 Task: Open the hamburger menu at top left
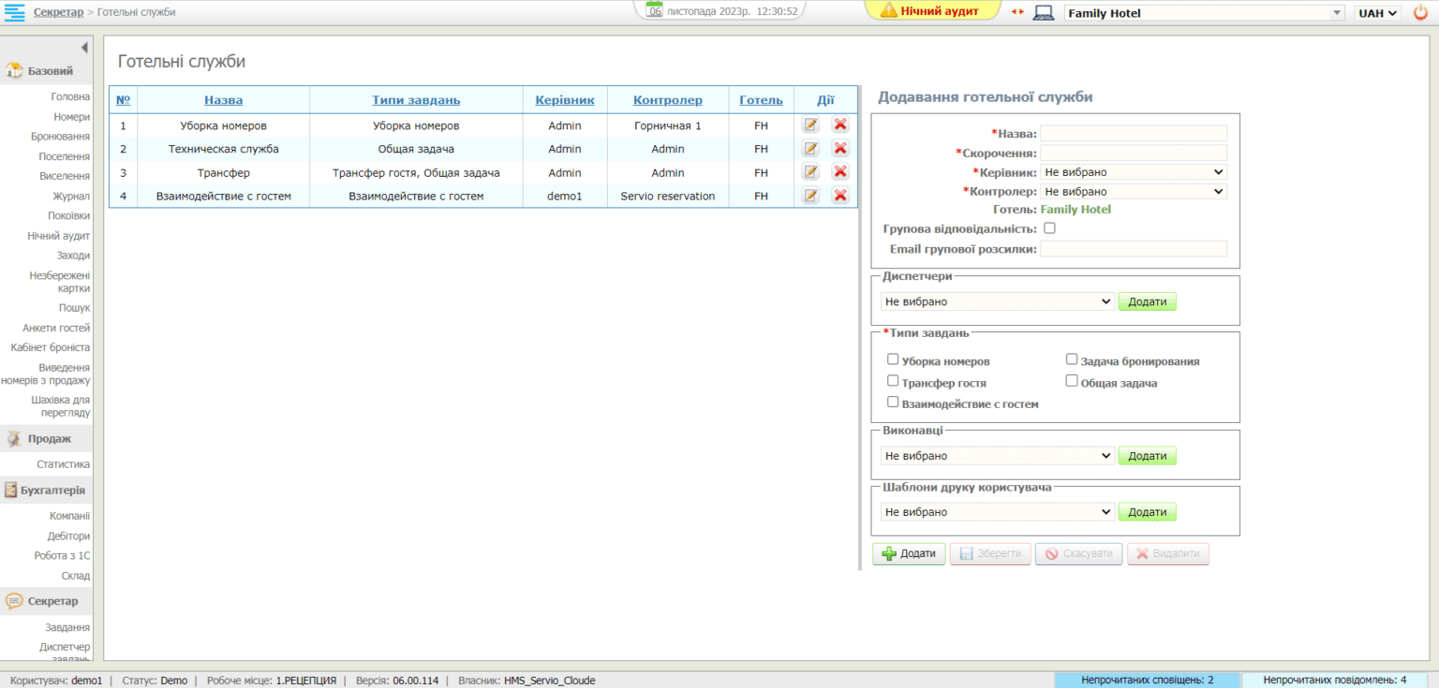tap(15, 12)
